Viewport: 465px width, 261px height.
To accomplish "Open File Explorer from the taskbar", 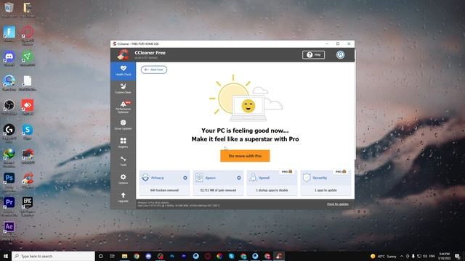I will coord(124,256).
